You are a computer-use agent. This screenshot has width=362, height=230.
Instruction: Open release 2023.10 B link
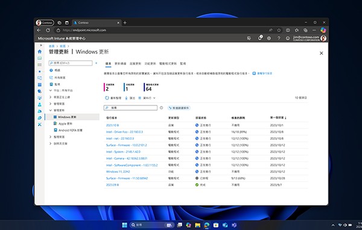click(112, 125)
